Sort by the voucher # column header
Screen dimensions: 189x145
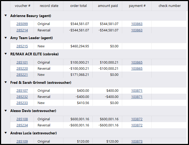coord(22,6)
